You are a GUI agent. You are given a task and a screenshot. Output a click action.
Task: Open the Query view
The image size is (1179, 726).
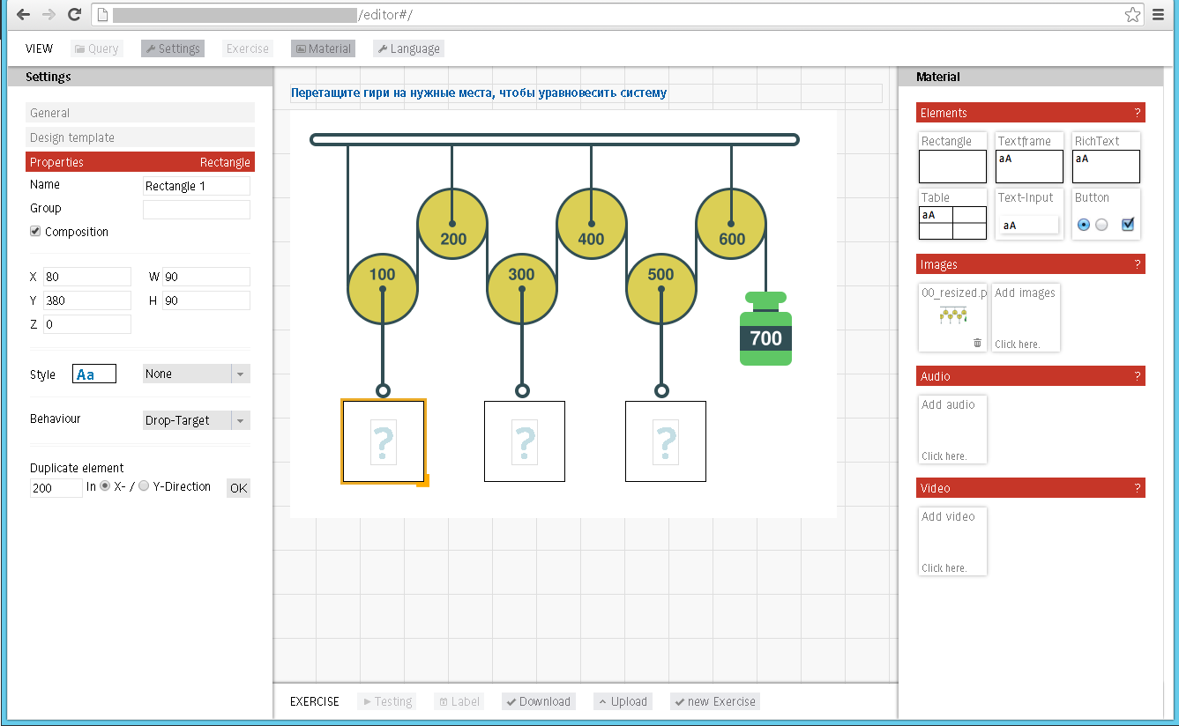(96, 48)
